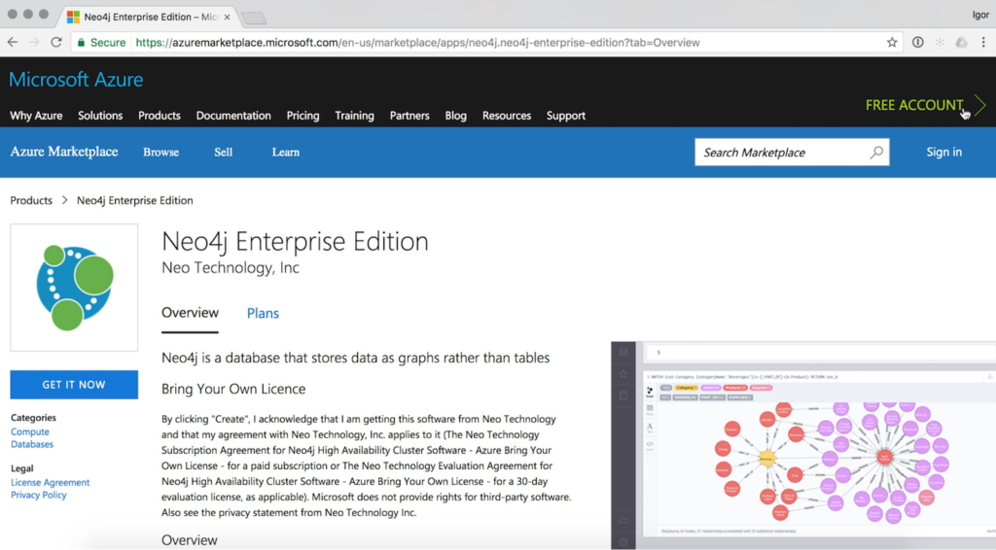
Task: Open a new browser tab
Action: (254, 17)
